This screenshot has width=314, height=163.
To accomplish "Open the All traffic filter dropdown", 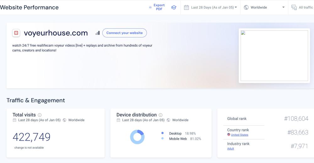I will tap(306, 7).
